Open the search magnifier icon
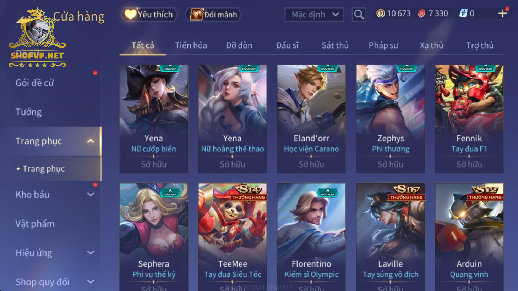Screen dimensions: 518x291 coord(359,15)
